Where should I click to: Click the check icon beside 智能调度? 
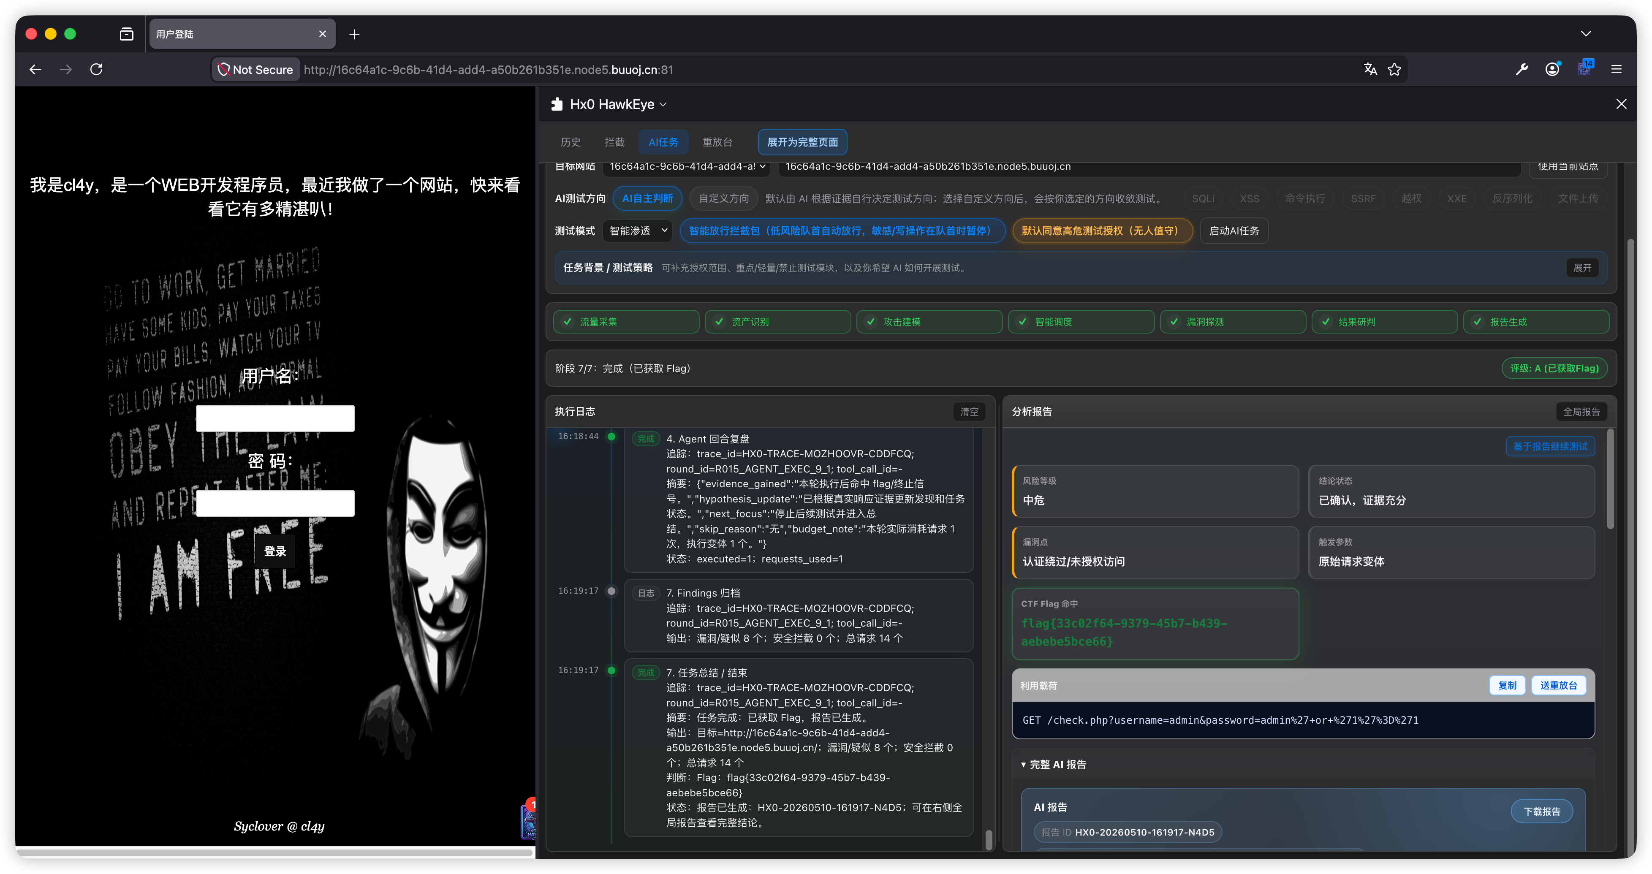tap(1022, 322)
